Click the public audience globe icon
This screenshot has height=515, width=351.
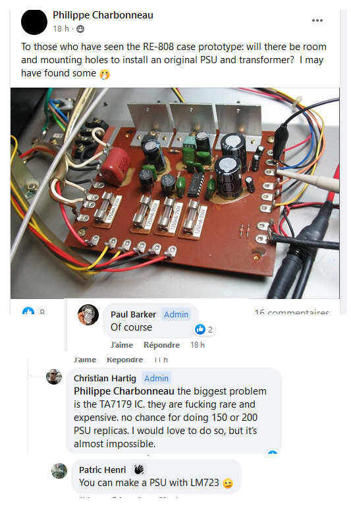point(80,29)
